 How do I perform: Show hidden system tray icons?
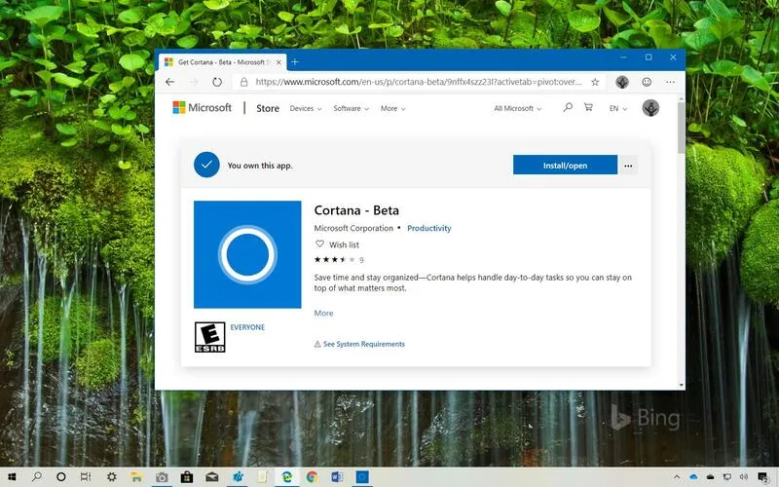tap(677, 477)
